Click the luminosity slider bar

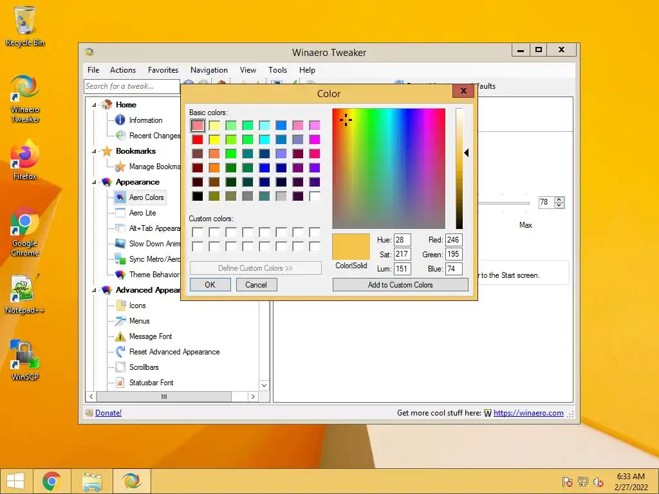click(x=459, y=169)
